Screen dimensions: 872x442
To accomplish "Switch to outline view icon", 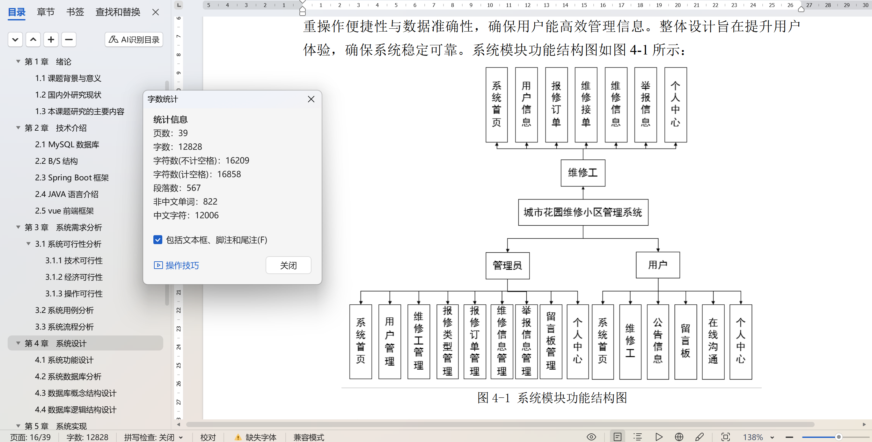I will point(637,437).
